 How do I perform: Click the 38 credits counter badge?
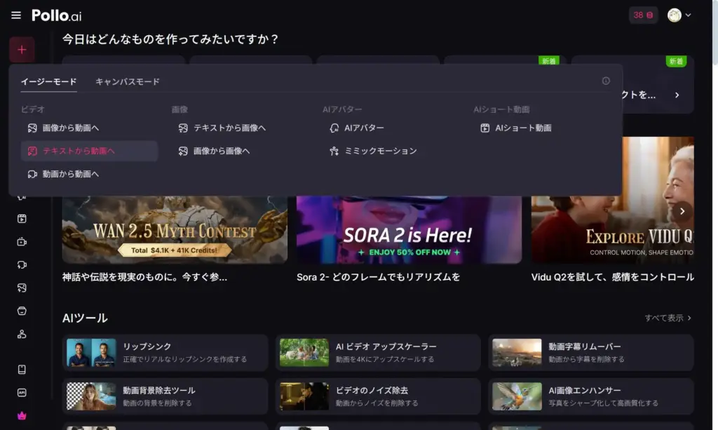tap(643, 15)
